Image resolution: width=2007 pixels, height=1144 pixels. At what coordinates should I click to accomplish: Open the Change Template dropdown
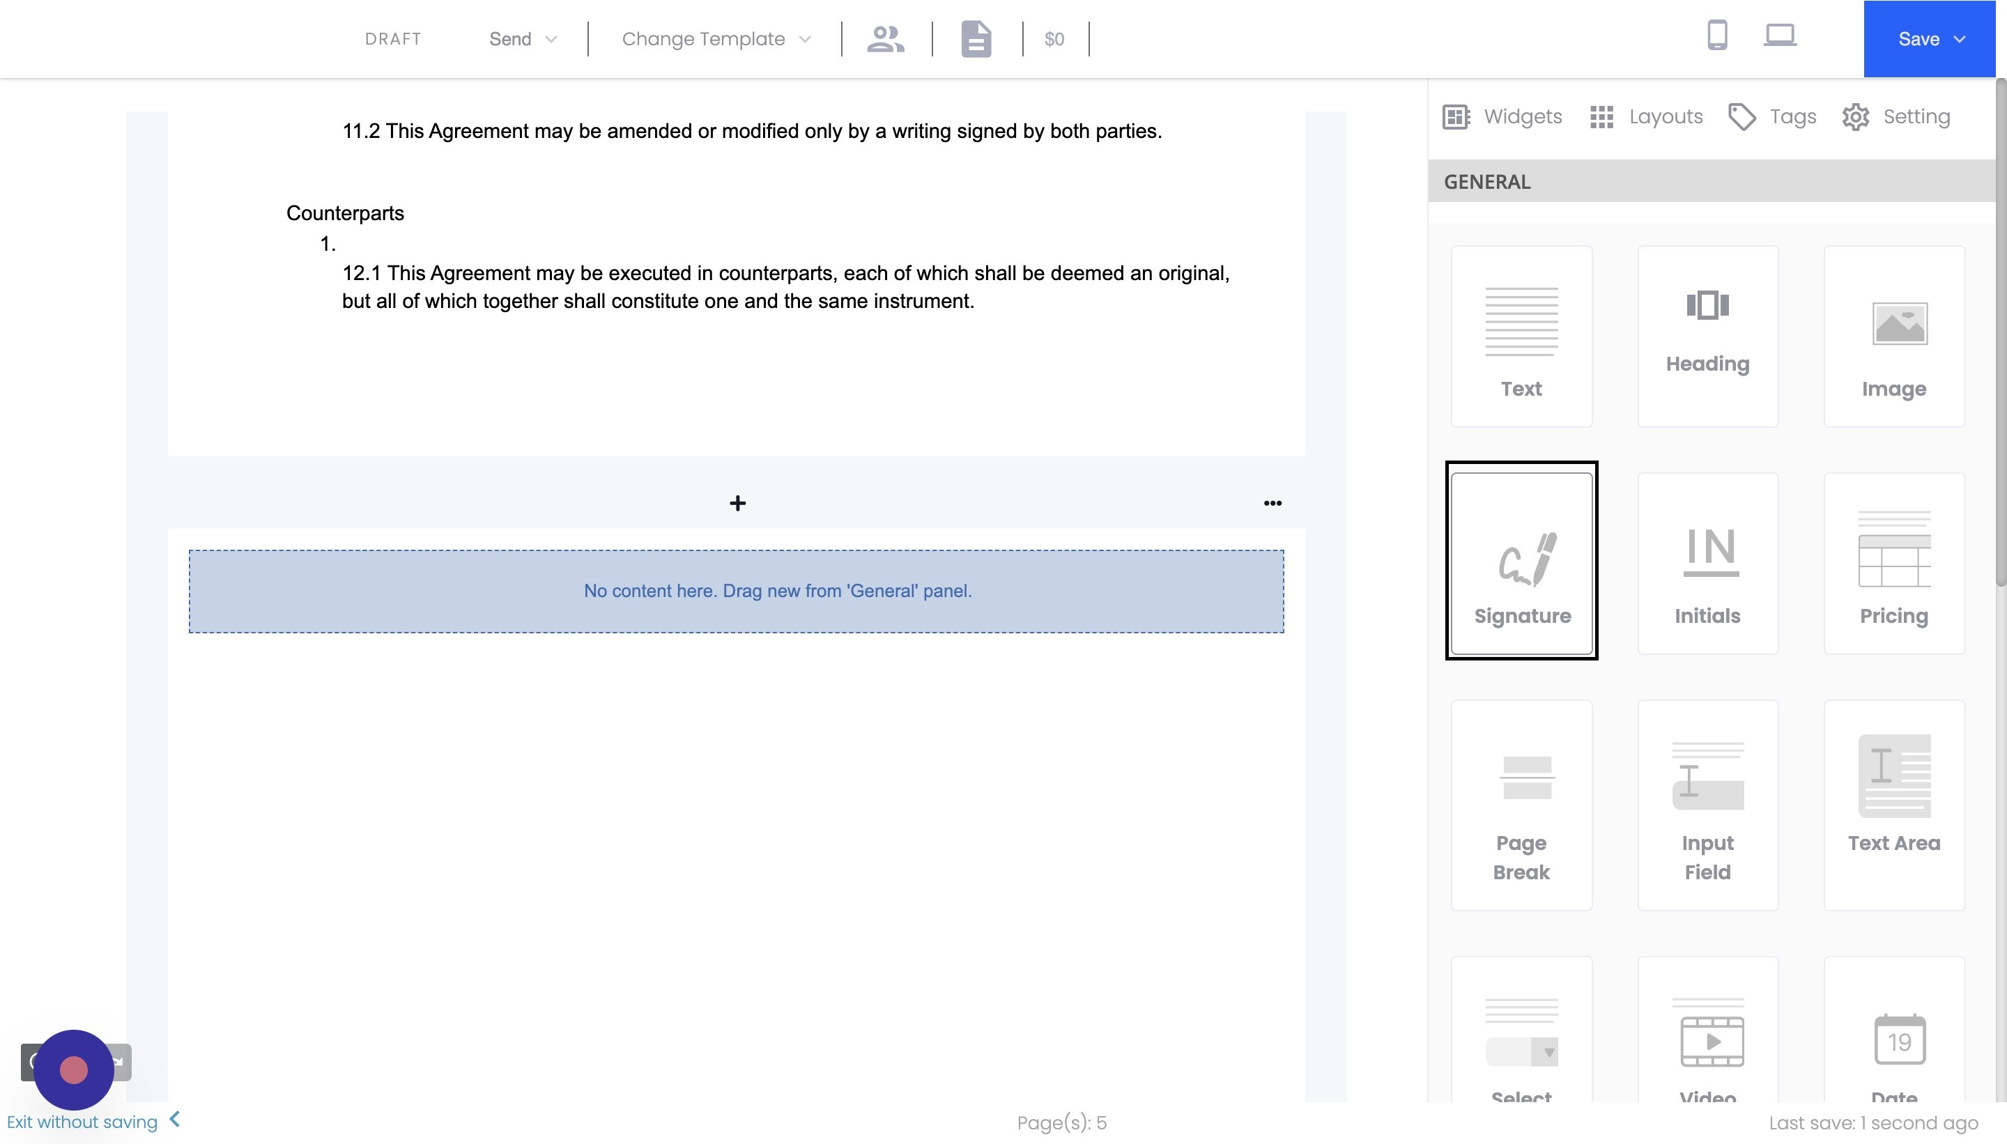coord(715,38)
